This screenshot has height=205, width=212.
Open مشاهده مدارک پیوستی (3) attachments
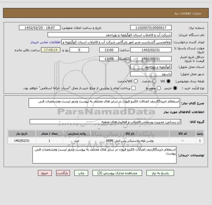click(117, 173)
